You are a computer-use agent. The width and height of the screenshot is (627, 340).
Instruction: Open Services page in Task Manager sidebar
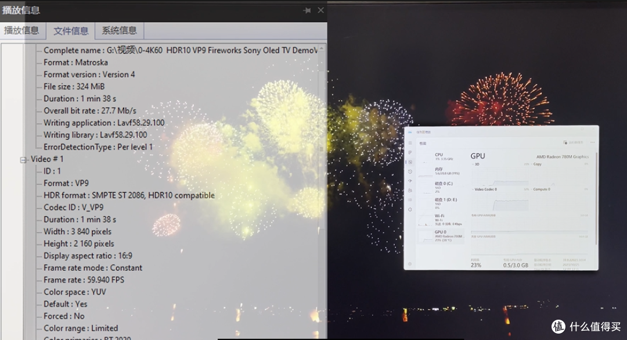pos(410,209)
